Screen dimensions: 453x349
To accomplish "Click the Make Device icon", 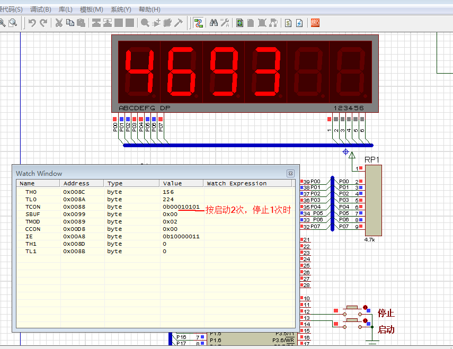I will (x=156, y=23).
